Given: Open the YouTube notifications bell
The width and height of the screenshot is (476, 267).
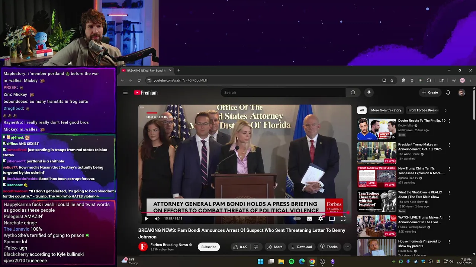Looking at the screenshot, I should tap(448, 92).
